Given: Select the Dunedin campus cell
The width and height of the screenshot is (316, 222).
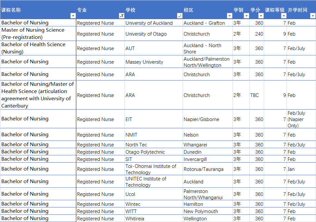Looking at the screenshot, I should coord(208,152).
